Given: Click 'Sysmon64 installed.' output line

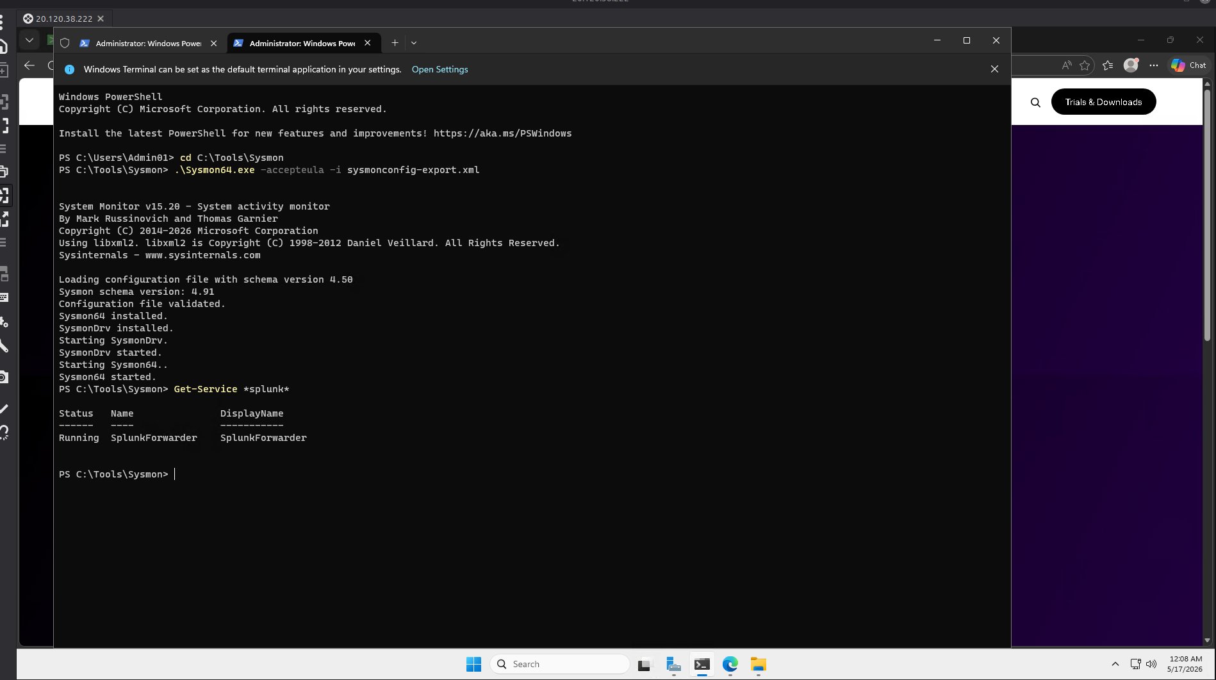Looking at the screenshot, I should (113, 316).
